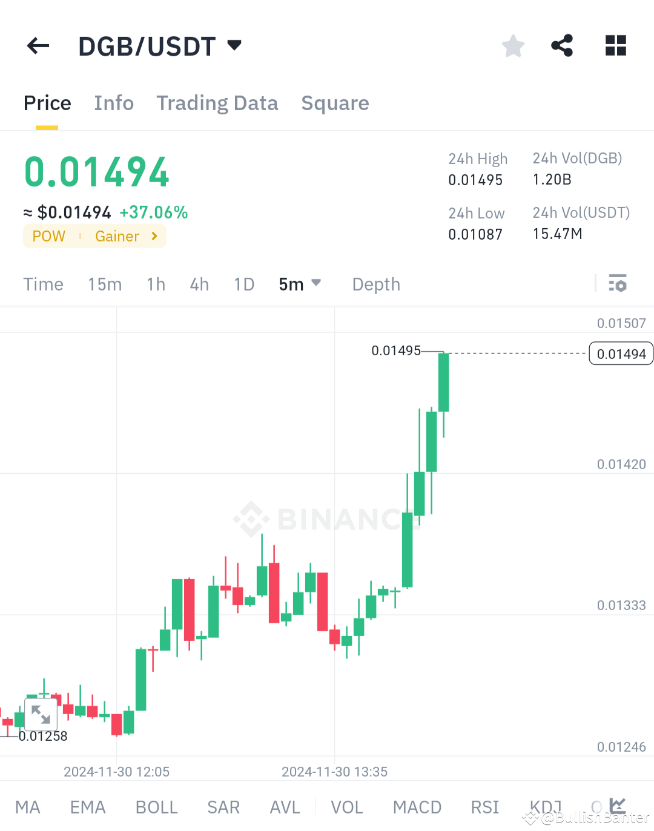Viewport: 654px width, 831px height.
Task: Toggle the favorite star for DGB/USDT
Action: [x=513, y=45]
